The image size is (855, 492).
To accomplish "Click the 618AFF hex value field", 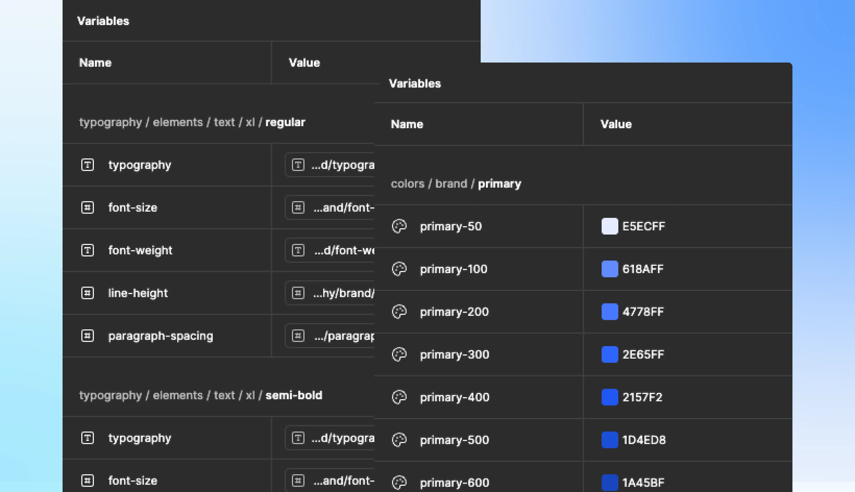I will (643, 269).
